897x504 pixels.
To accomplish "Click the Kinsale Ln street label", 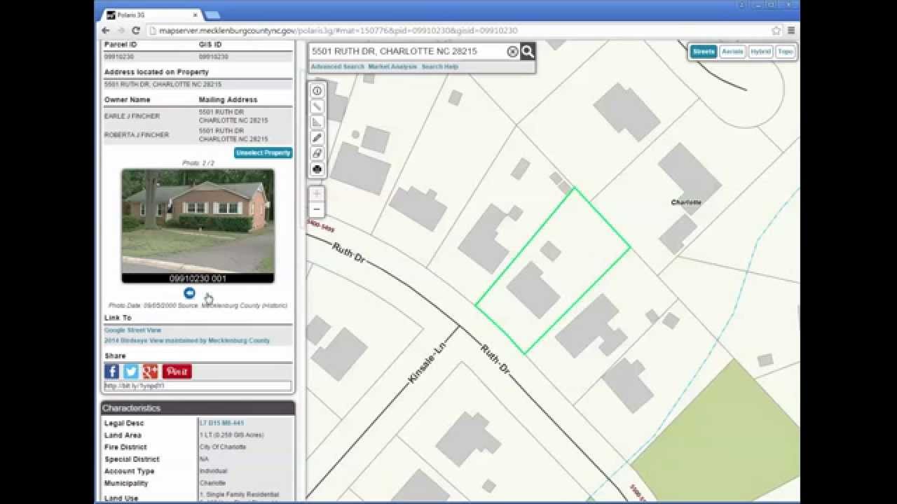I will (x=427, y=363).
